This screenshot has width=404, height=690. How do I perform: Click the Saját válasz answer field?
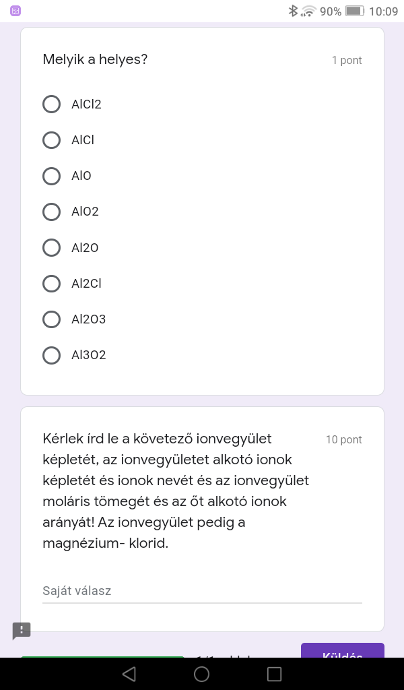tap(202, 591)
